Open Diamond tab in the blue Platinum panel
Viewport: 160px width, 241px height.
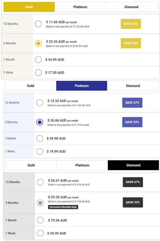click(x=133, y=86)
